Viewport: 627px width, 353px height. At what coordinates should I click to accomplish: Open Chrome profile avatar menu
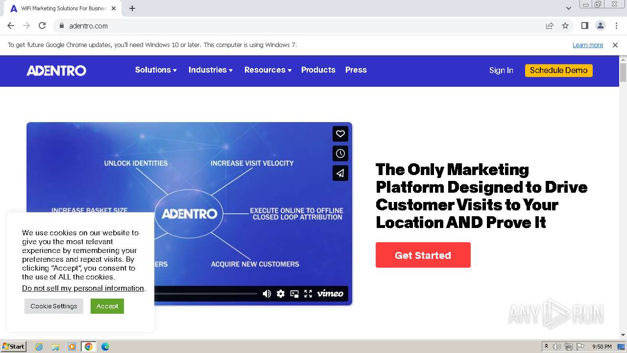(x=601, y=25)
